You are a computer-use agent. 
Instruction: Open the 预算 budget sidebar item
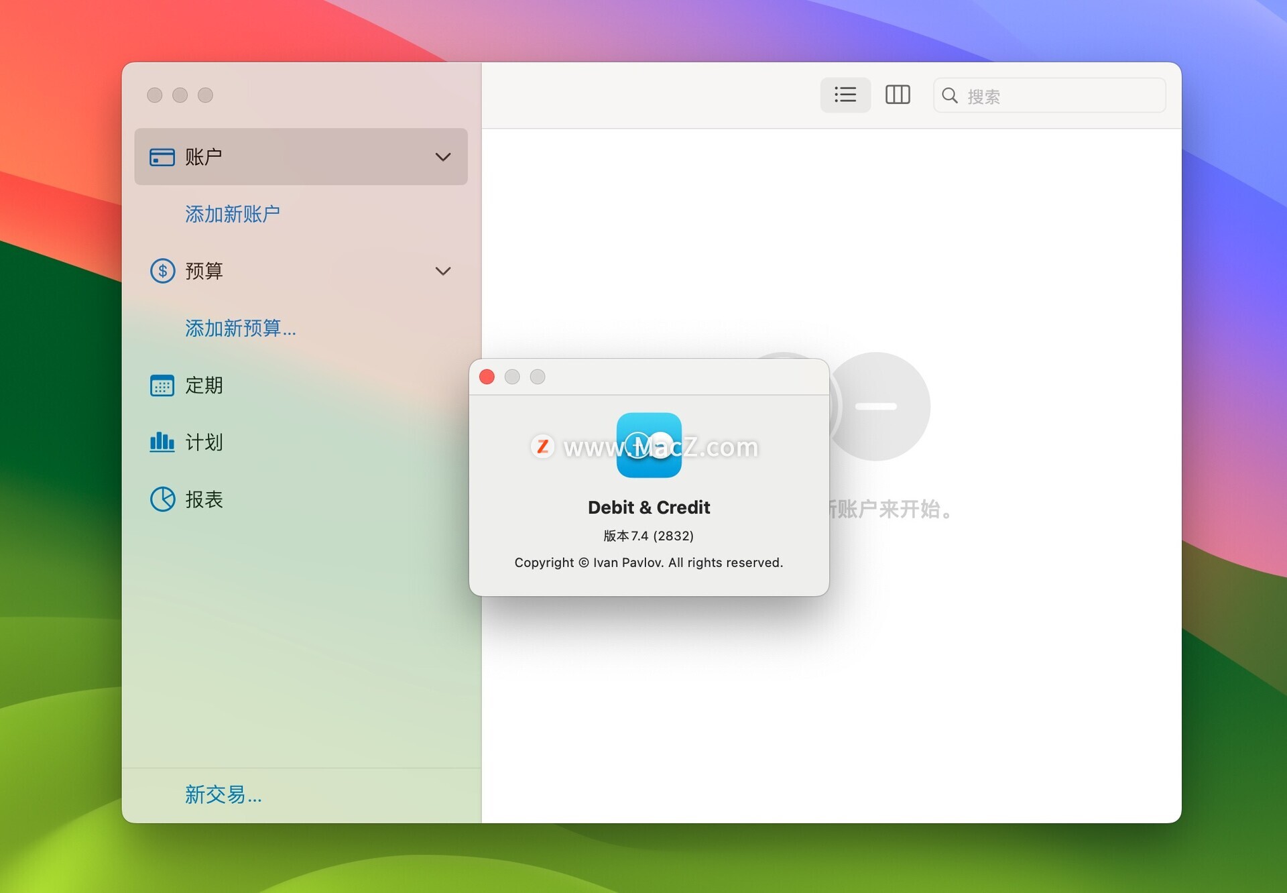300,271
